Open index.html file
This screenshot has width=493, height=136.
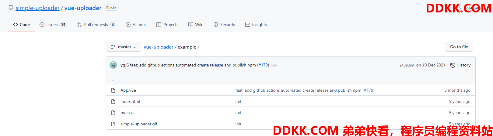coord(130,101)
